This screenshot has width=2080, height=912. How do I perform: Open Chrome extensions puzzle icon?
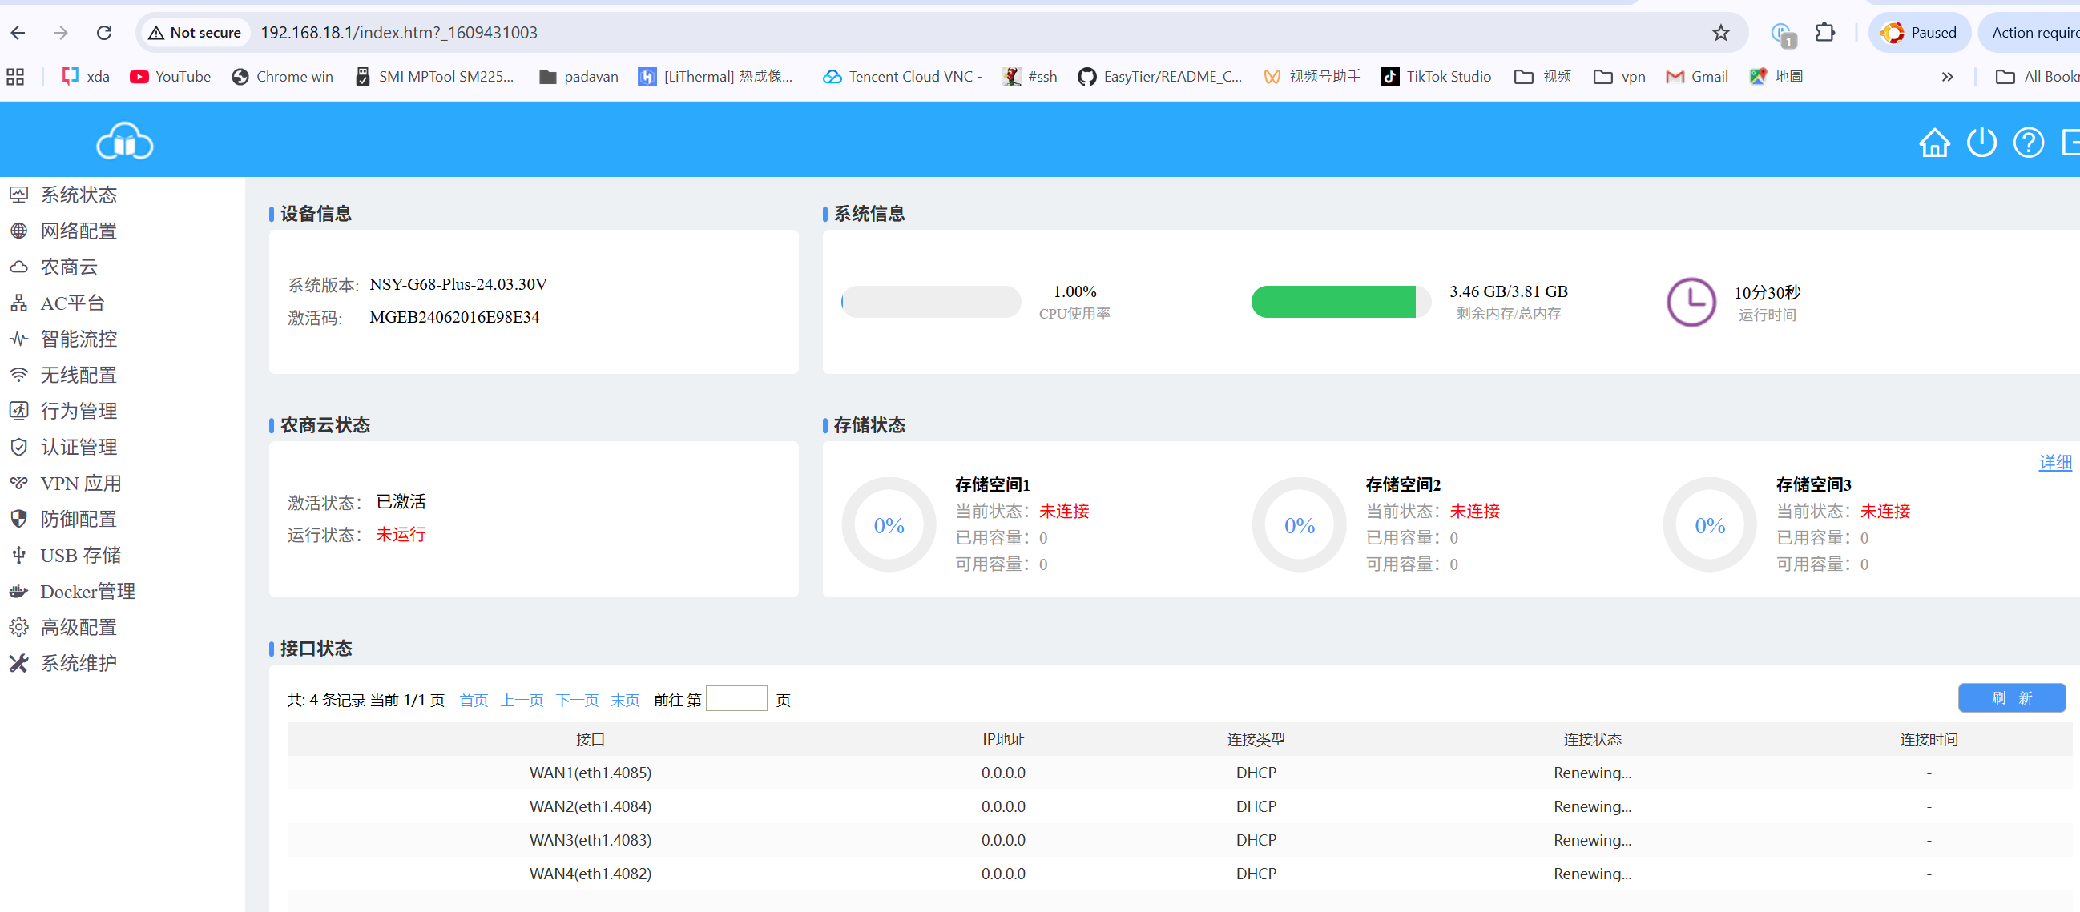click(x=1825, y=33)
